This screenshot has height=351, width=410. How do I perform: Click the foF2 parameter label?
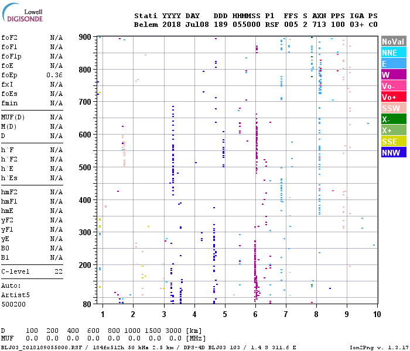click(x=9, y=37)
